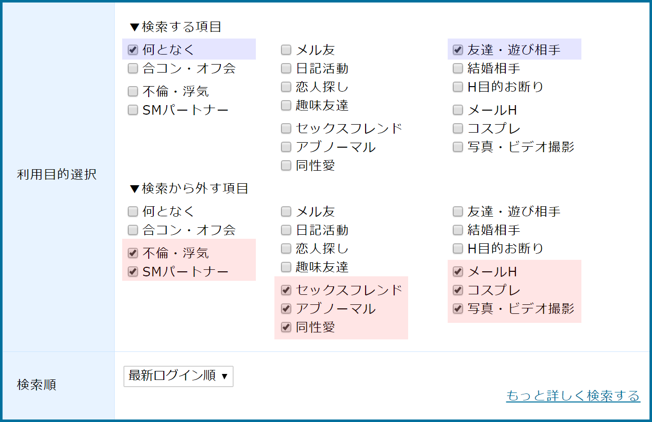Tick H目的お断り in 検索する項目
The height and width of the screenshot is (422, 652).
pyautogui.click(x=458, y=87)
